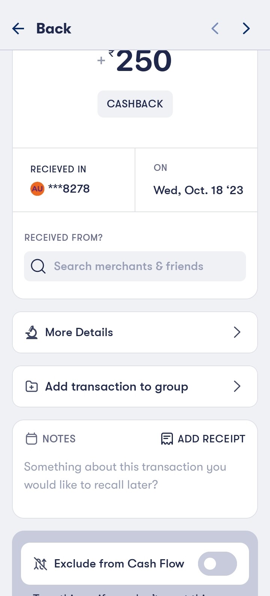Tap the Back label in header
Viewport: 270px width, 596px height.
click(54, 29)
